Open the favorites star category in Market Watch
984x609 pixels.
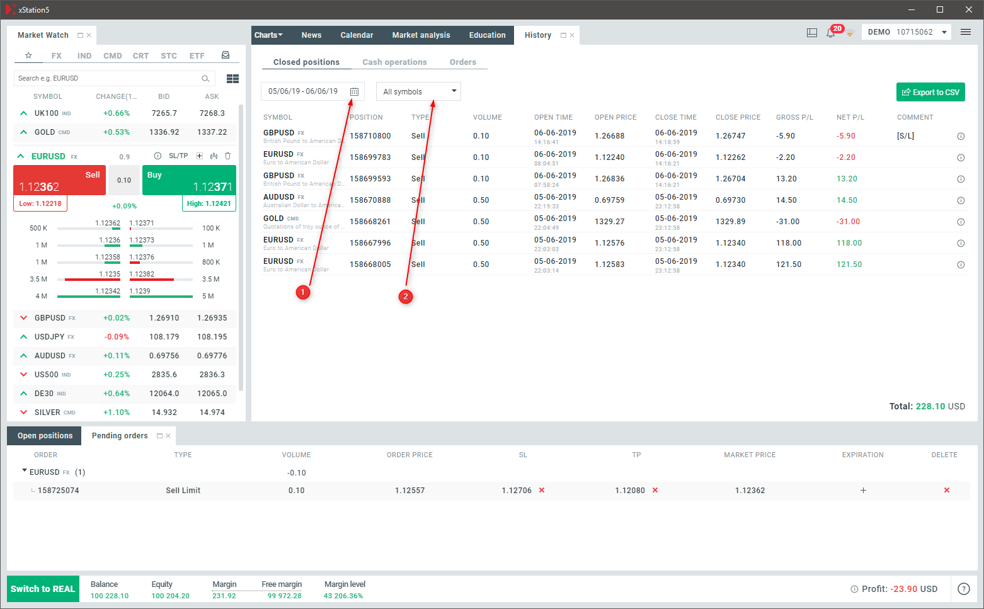(x=28, y=55)
